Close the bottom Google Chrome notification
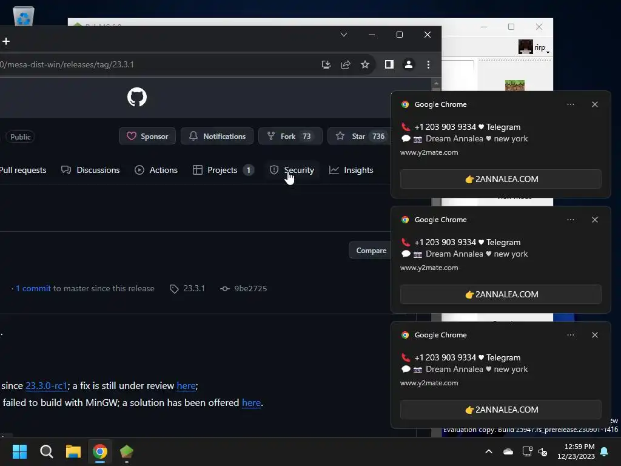Screen dimensions: 621x466 point(595,335)
